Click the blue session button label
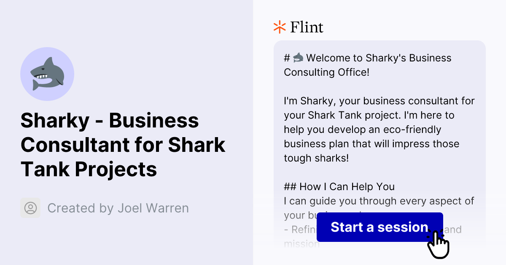Image resolution: width=506 pixels, height=265 pixels. [379, 227]
